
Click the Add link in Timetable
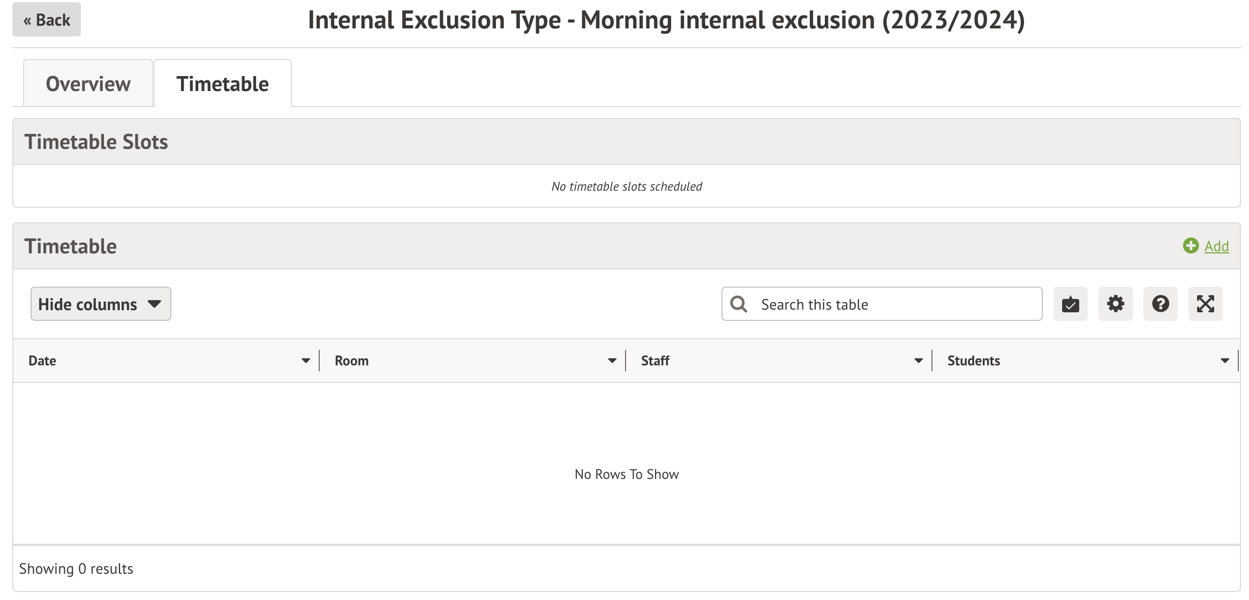1216,246
